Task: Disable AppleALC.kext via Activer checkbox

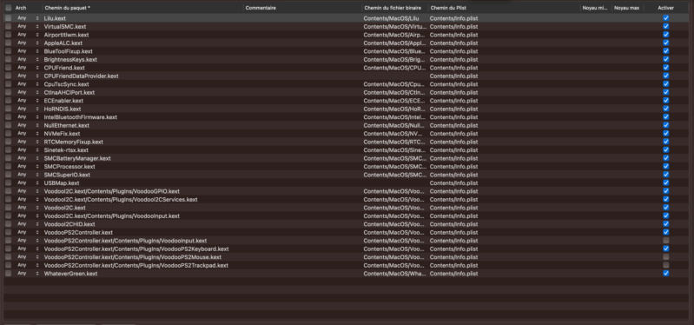Action: [665, 43]
